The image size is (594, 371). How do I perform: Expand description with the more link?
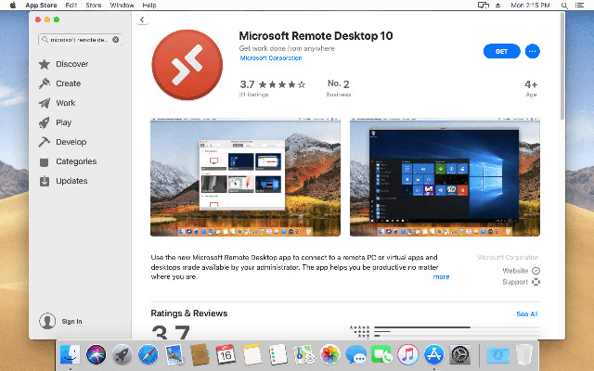[441, 276]
